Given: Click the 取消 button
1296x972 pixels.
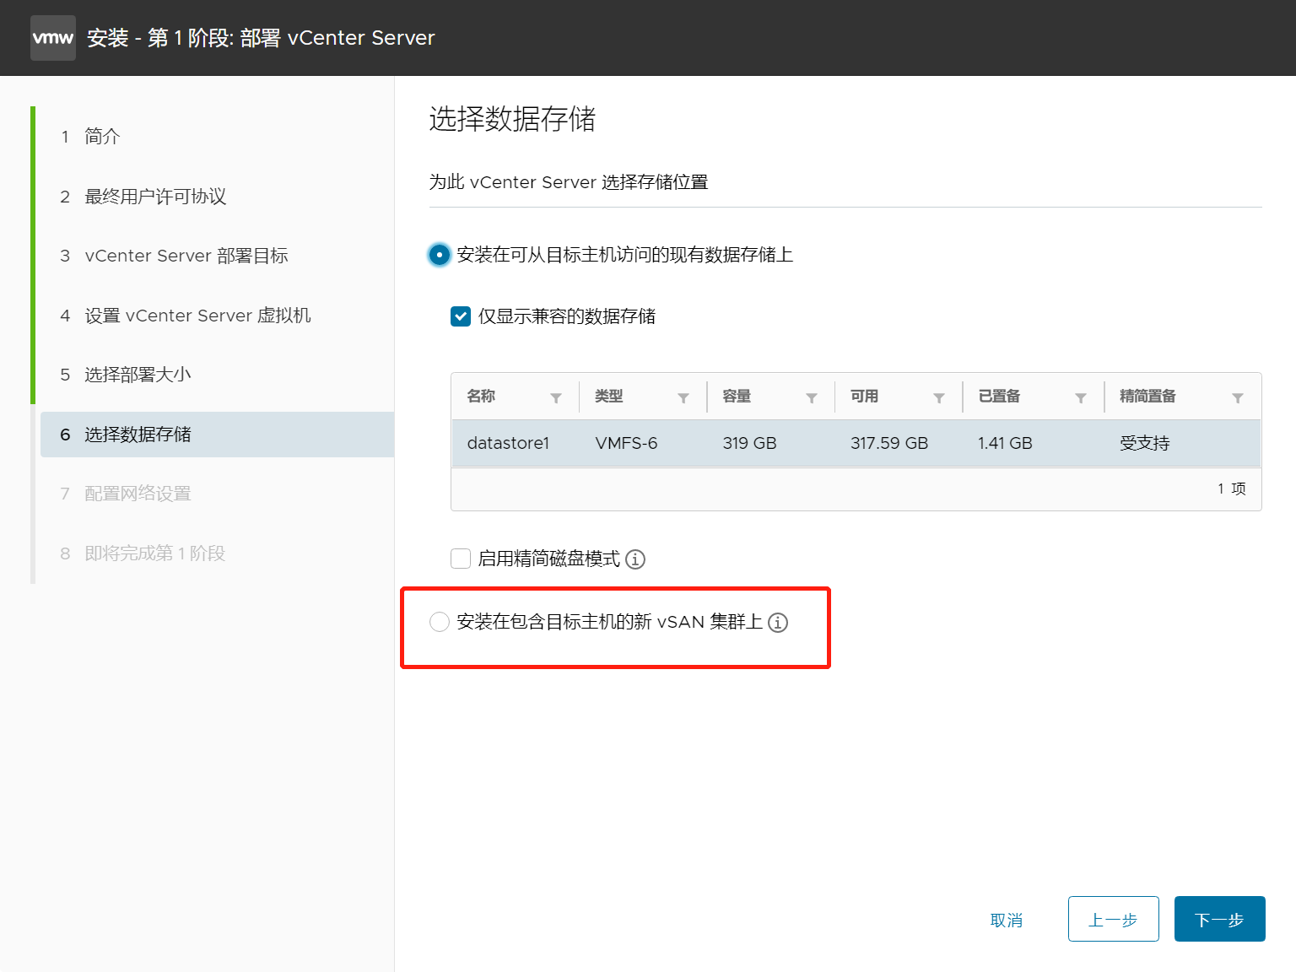Looking at the screenshot, I should coord(1007,920).
